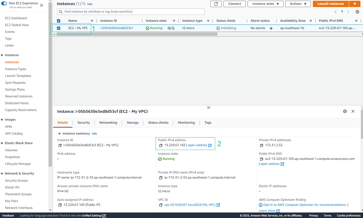Sort by Name column arrow
Viewport: 363px width, 218px height.
pos(92,21)
